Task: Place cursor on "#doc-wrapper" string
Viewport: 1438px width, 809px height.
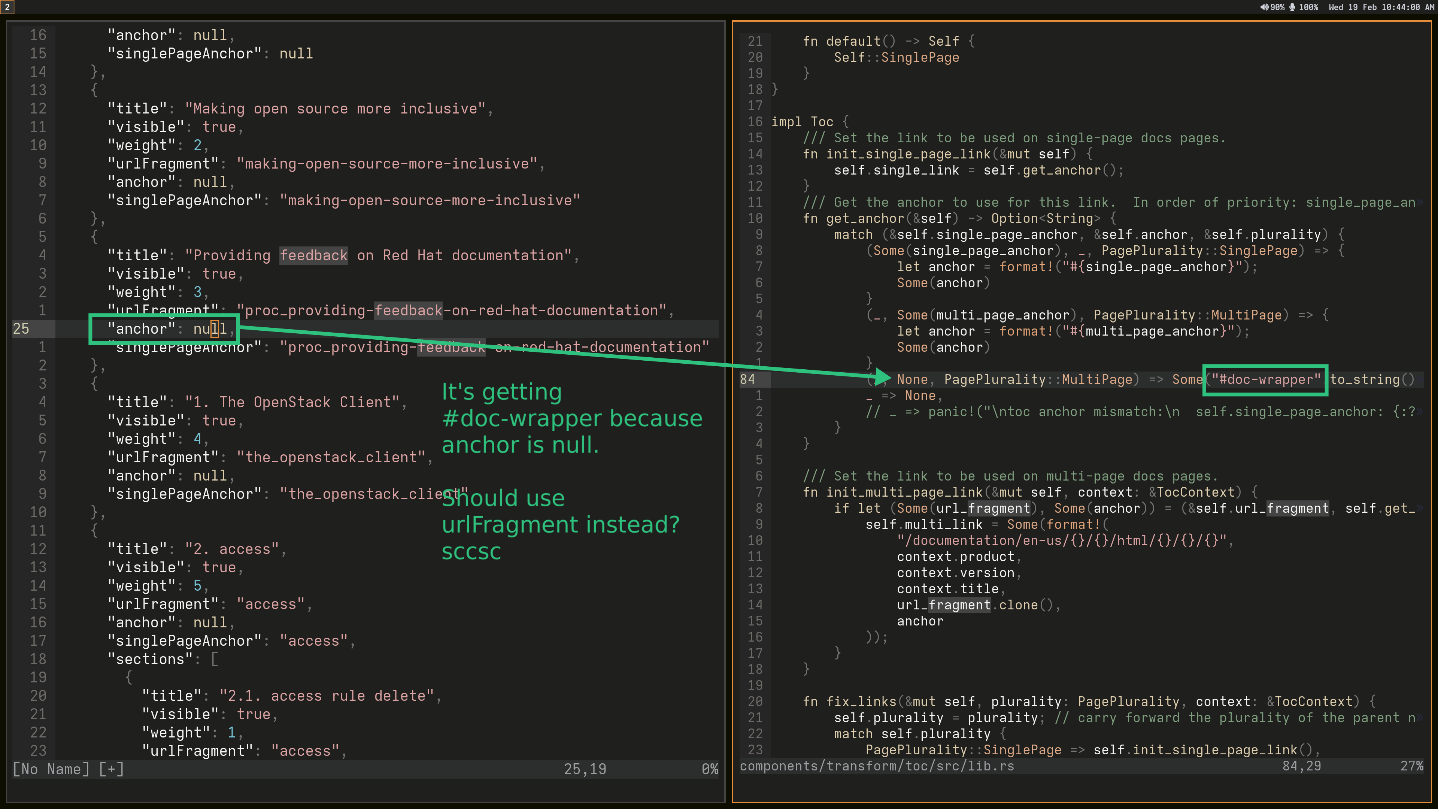Action: coord(1265,380)
